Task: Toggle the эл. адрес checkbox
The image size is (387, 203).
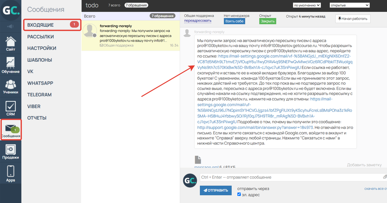Action: click(239, 194)
